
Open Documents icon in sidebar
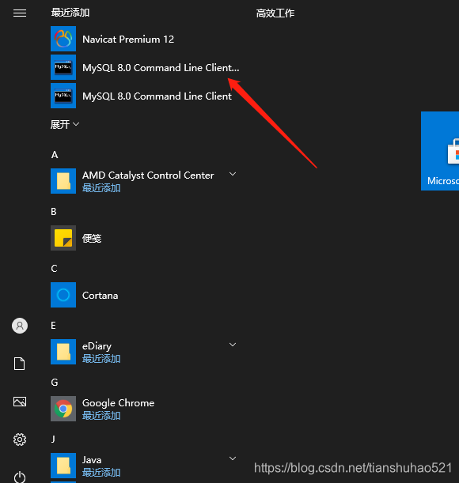tap(20, 364)
